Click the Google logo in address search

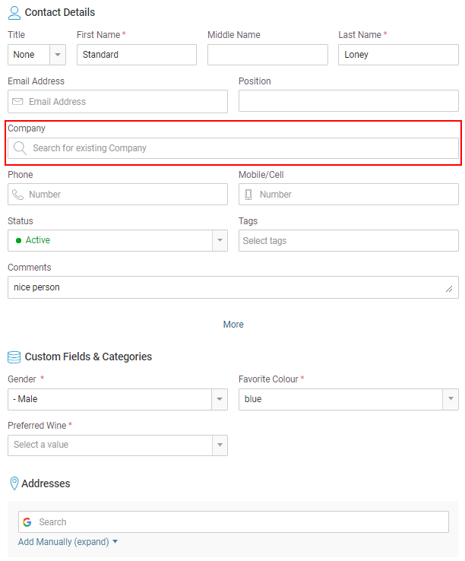click(x=27, y=522)
